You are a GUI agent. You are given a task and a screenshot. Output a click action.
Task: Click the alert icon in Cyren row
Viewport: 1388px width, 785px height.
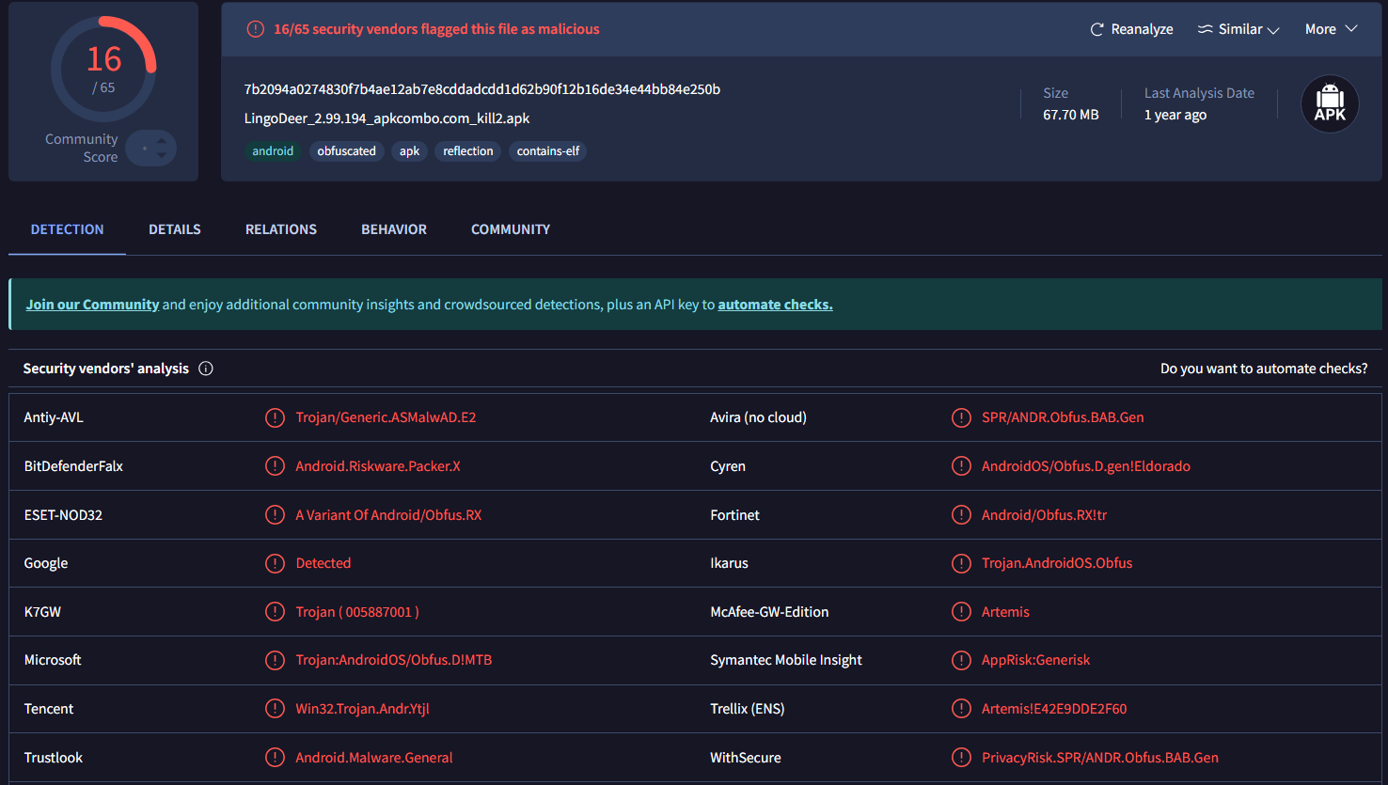pyautogui.click(x=961, y=466)
